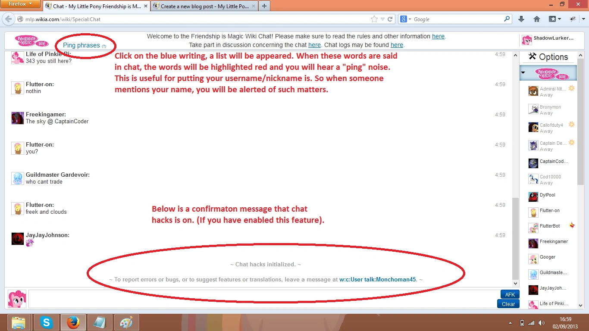The width and height of the screenshot is (589, 331).
Task: Open the volume control in the tray
Action: [x=541, y=323]
